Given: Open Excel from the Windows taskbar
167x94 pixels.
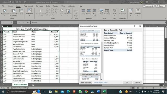Looking at the screenshot, I should click(x=104, y=92).
